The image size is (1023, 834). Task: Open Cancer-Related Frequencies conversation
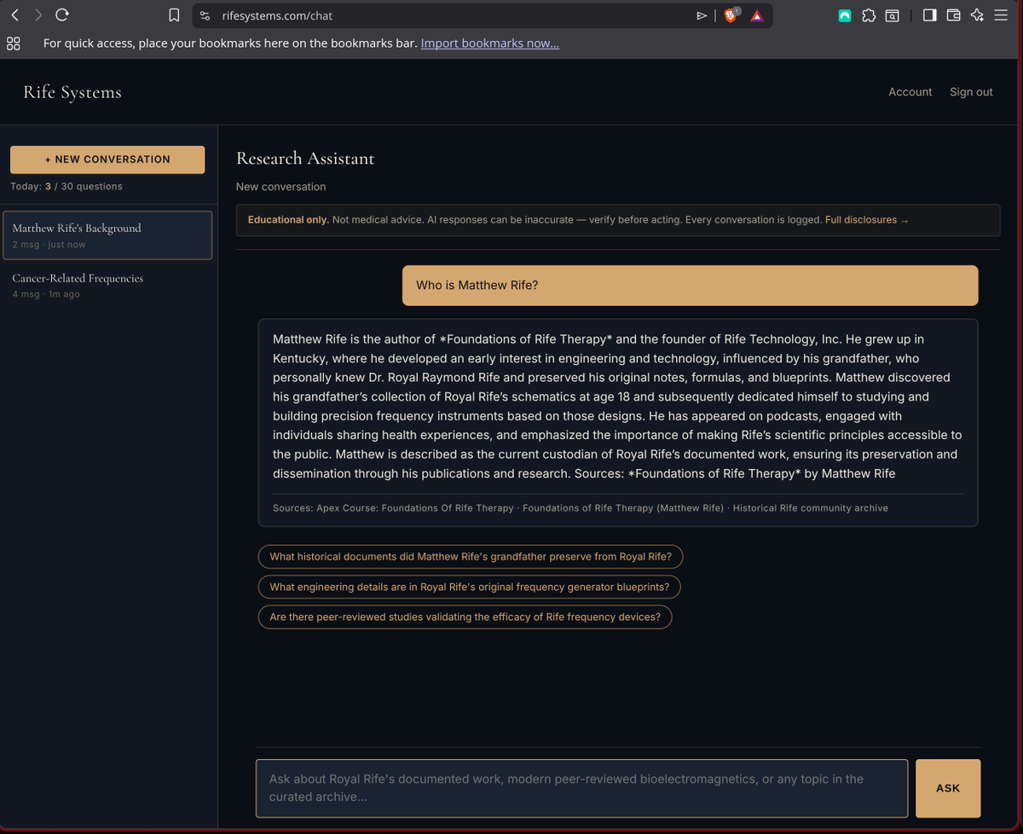(107, 285)
